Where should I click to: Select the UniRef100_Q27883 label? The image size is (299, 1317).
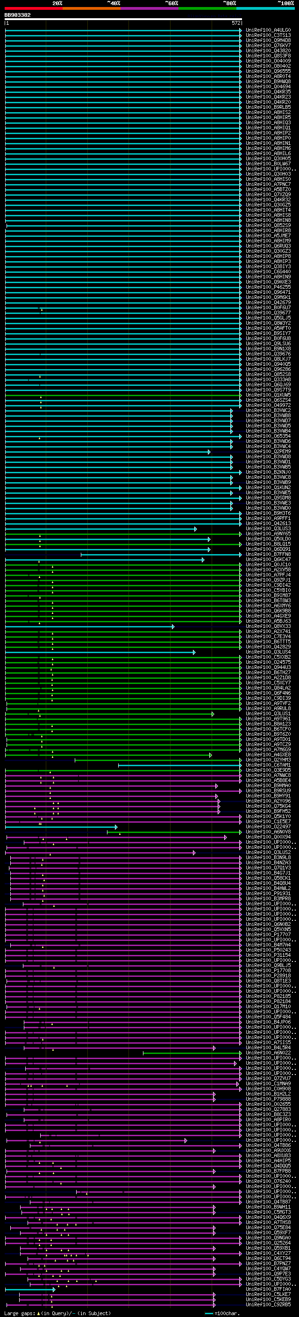268,1109
